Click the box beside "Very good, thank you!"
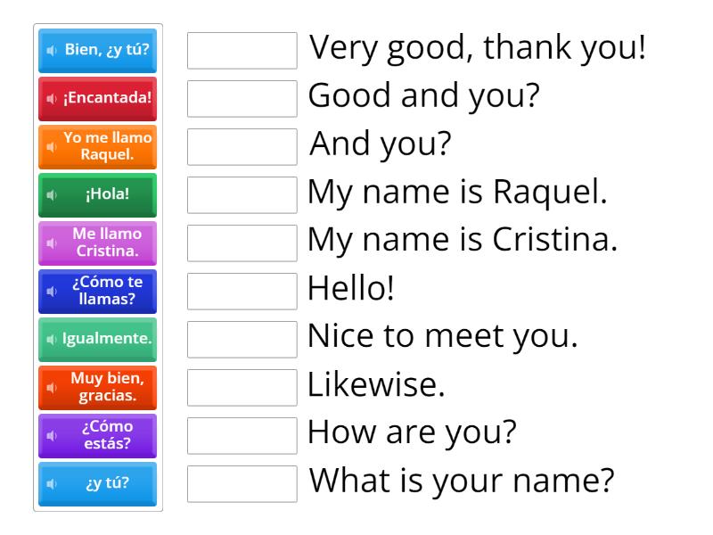This screenshot has width=713, height=535. coord(242,51)
